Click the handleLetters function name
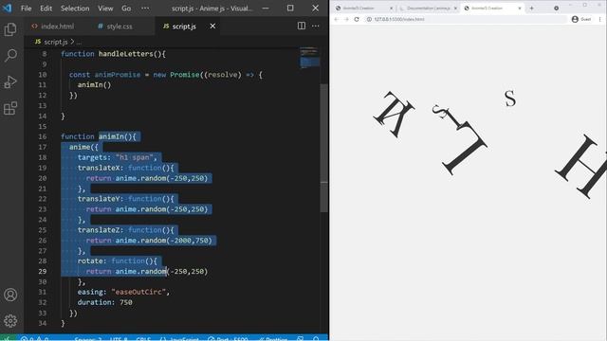The image size is (607, 341). tap(126, 54)
